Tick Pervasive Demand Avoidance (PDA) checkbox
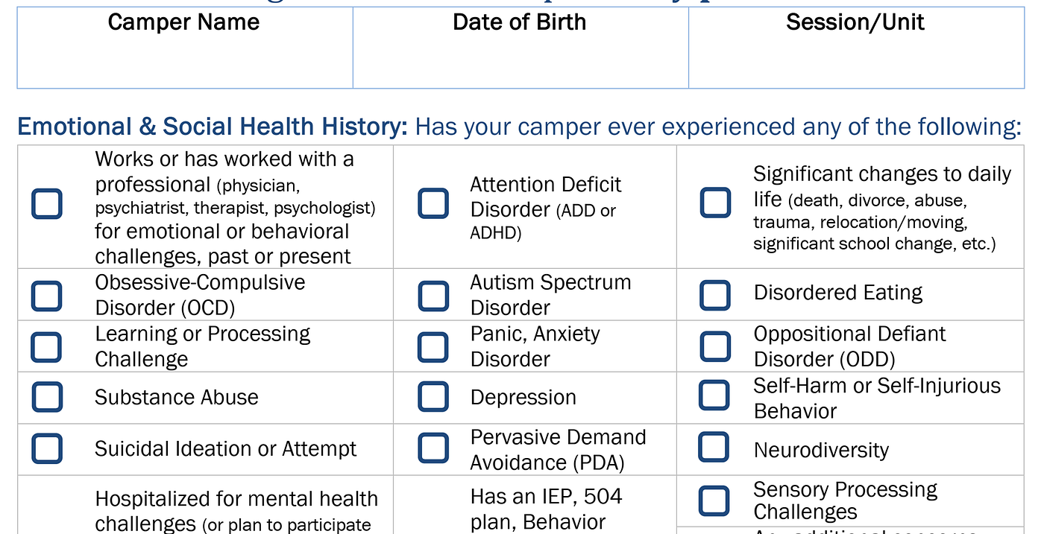The width and height of the screenshot is (1044, 534). tap(433, 448)
